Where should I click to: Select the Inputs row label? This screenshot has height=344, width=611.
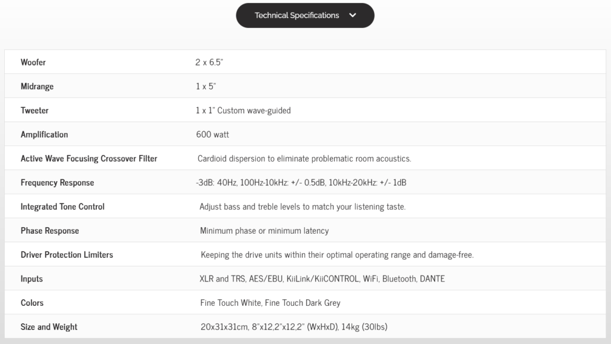coord(32,279)
